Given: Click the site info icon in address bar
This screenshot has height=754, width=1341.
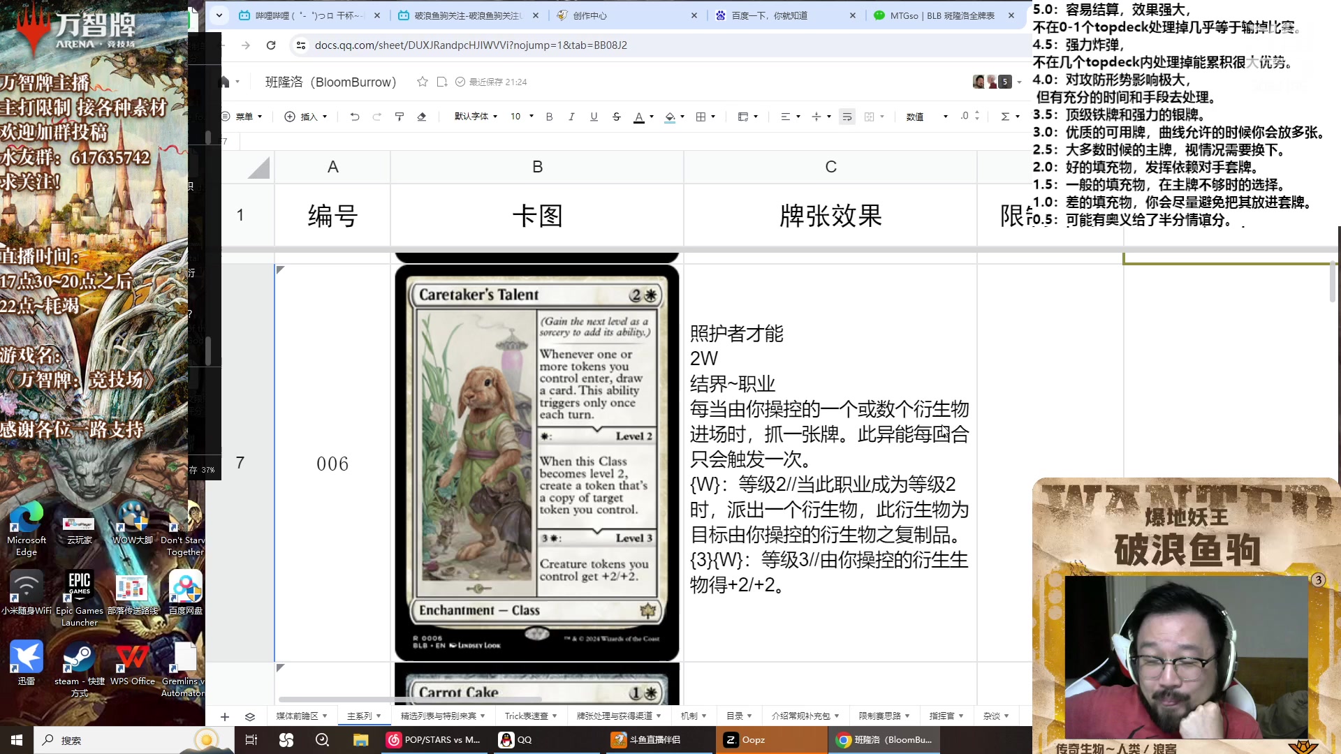Looking at the screenshot, I should tap(300, 45).
